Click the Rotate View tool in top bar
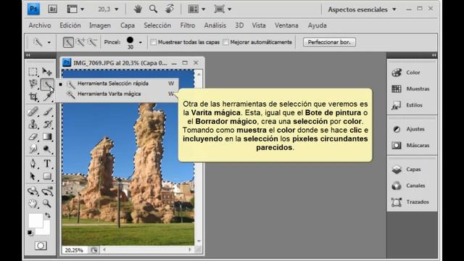 click(x=170, y=9)
